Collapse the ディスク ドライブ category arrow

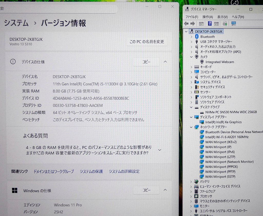coord(191,107)
